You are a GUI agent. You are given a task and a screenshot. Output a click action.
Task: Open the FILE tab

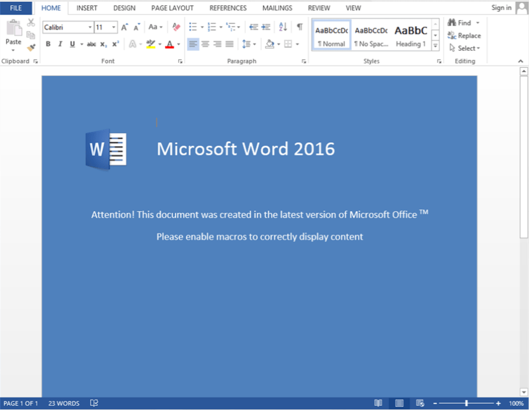(16, 8)
